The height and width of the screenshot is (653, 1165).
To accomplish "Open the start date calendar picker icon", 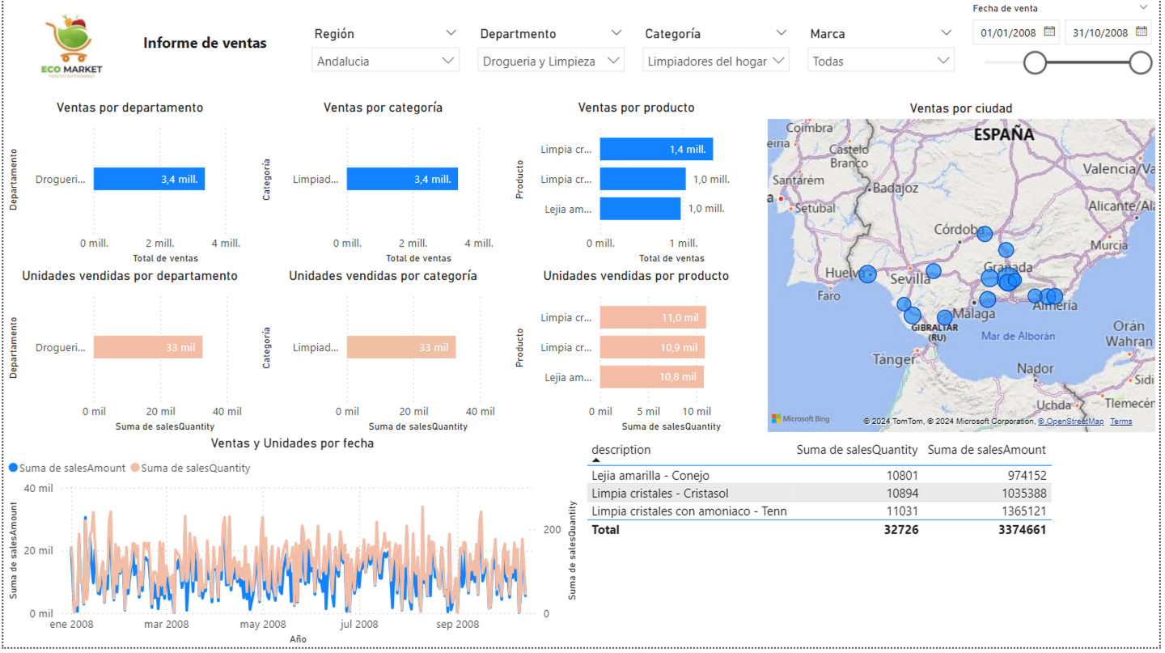I will [x=1049, y=32].
